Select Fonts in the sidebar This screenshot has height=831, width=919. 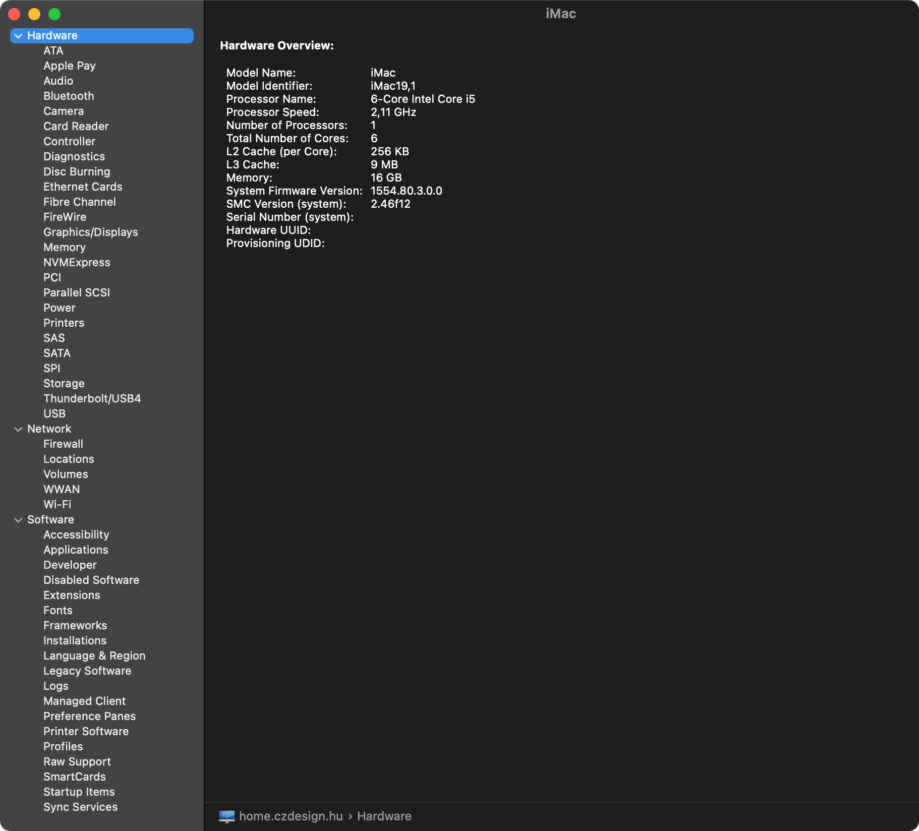click(x=58, y=611)
